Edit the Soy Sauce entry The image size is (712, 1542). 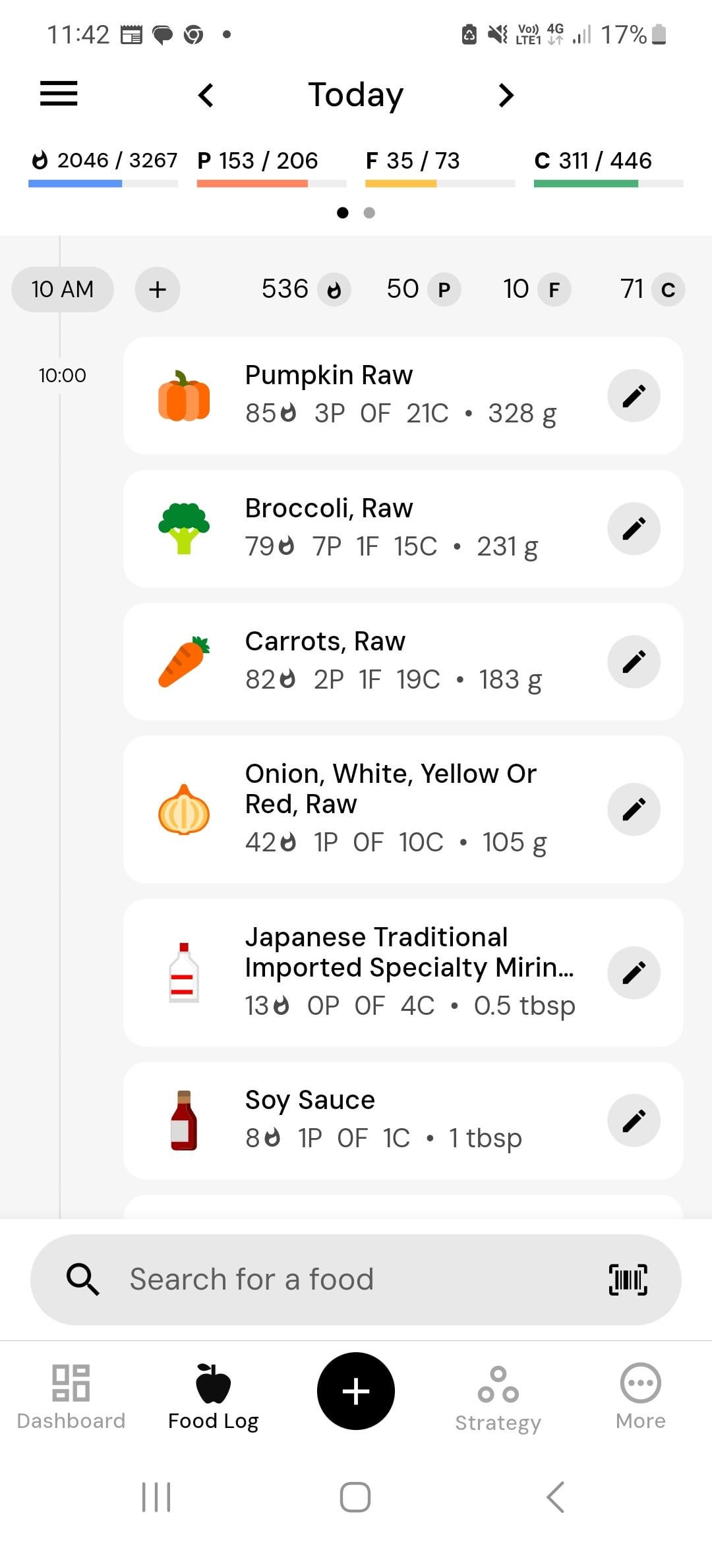tap(634, 1120)
